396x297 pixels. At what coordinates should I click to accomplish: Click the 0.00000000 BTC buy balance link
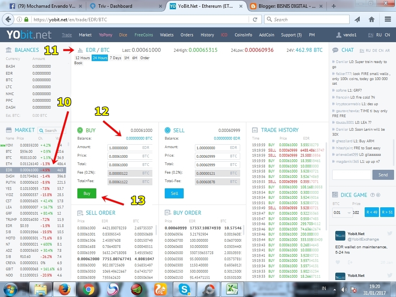click(139, 138)
